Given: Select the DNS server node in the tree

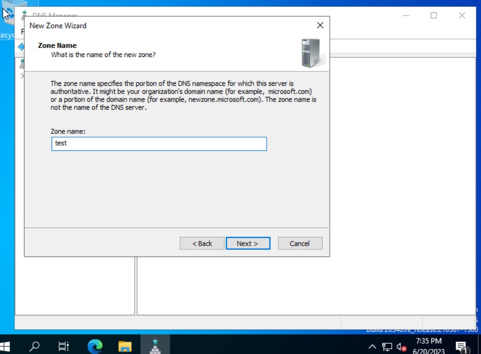Looking at the screenshot, I should pos(23,64).
